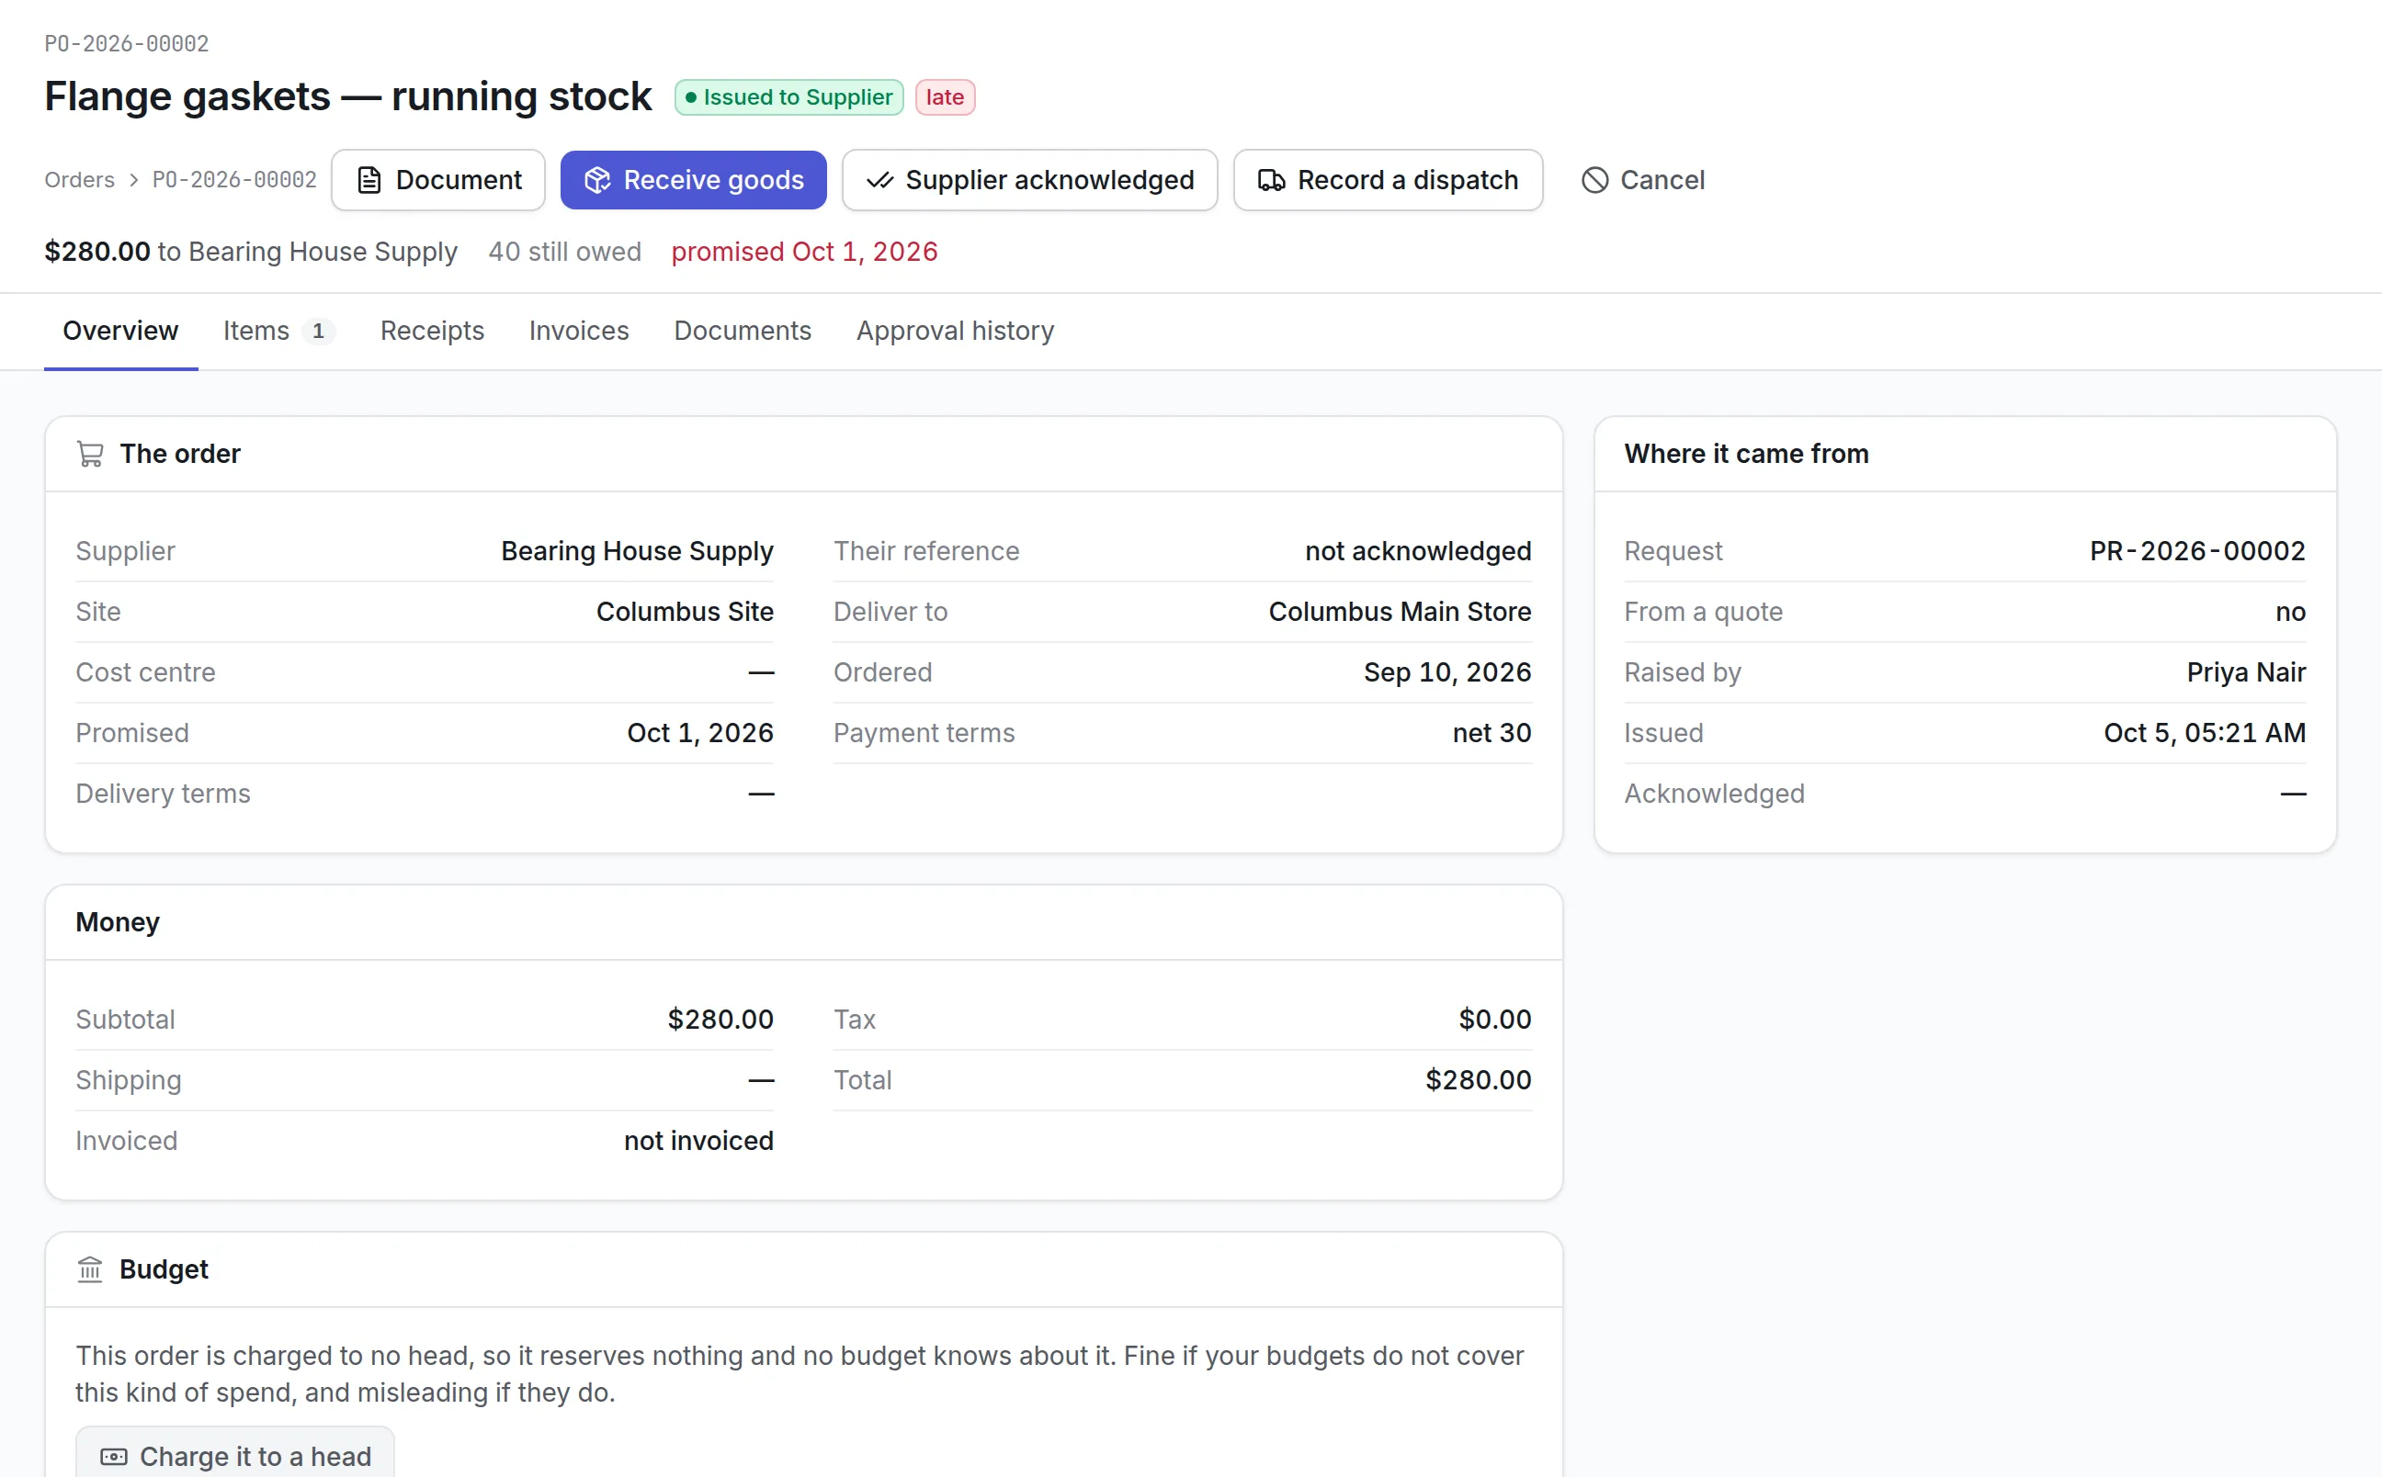Image resolution: width=2382 pixels, height=1477 pixels.
Task: Click the 40 still owed text
Action: click(565, 252)
